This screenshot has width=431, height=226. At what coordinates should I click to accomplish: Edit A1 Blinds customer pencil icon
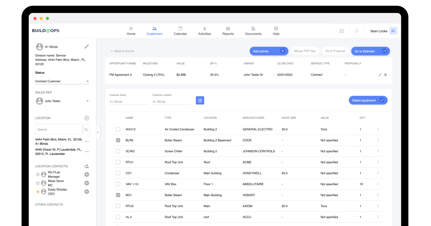[87, 47]
